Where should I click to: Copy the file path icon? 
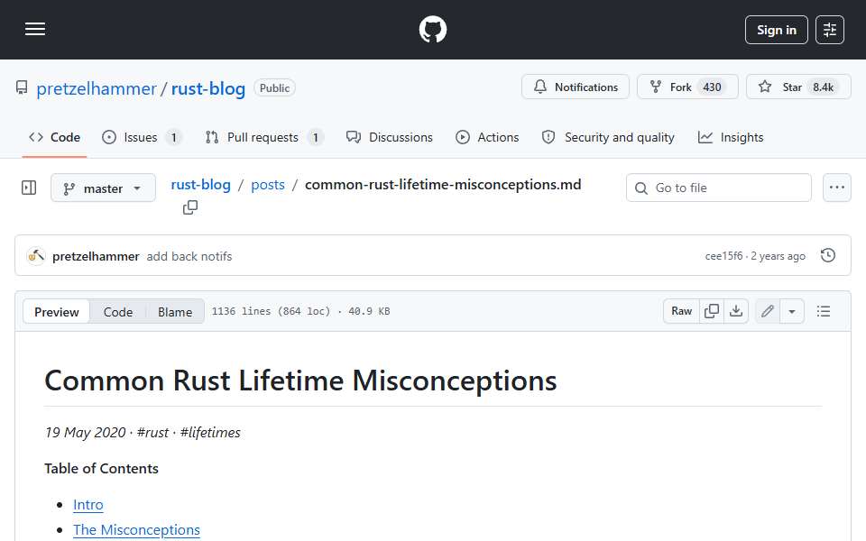click(190, 207)
